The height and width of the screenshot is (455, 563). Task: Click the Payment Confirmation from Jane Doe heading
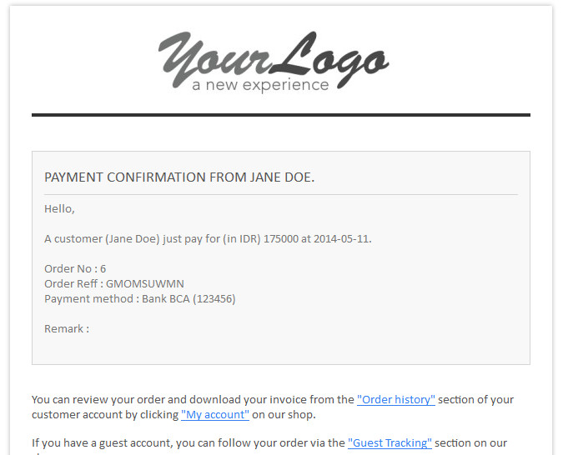[179, 177]
